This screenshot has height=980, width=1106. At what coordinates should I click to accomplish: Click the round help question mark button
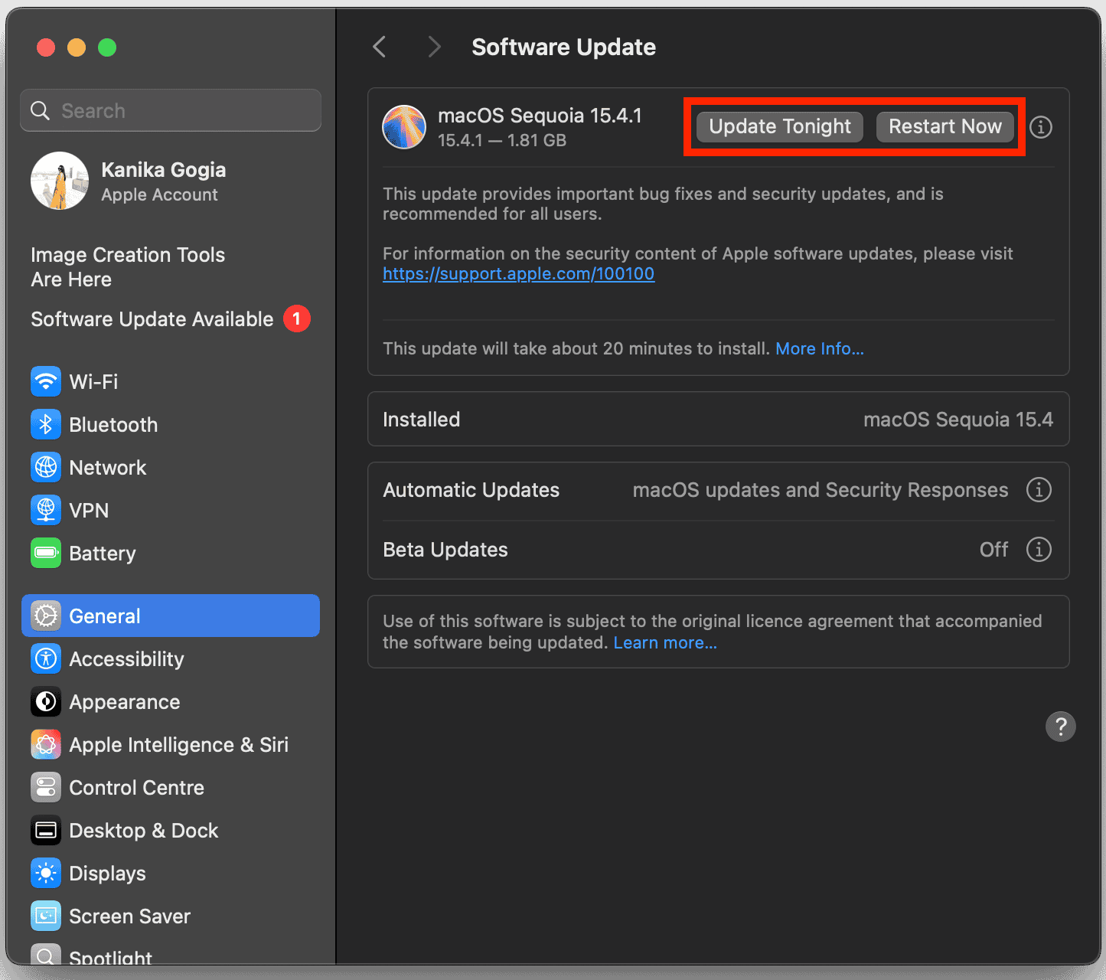1060,727
